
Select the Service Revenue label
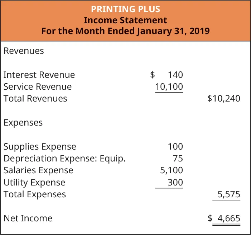(x=37, y=87)
